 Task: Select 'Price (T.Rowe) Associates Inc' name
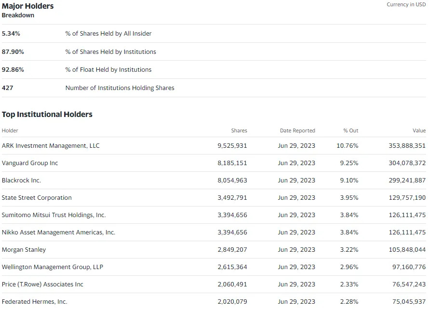(x=42, y=284)
